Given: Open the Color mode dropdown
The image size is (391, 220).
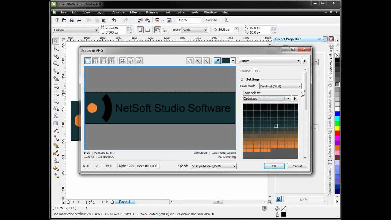Looking at the screenshot, I should [280, 86].
